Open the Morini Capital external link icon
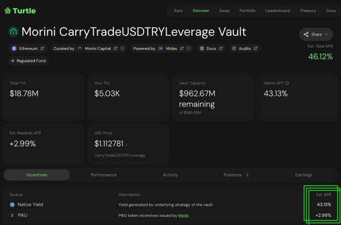 click(x=116, y=48)
